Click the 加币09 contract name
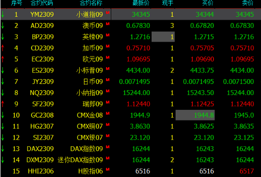This screenshot has width=261, height=177. coord(93,48)
